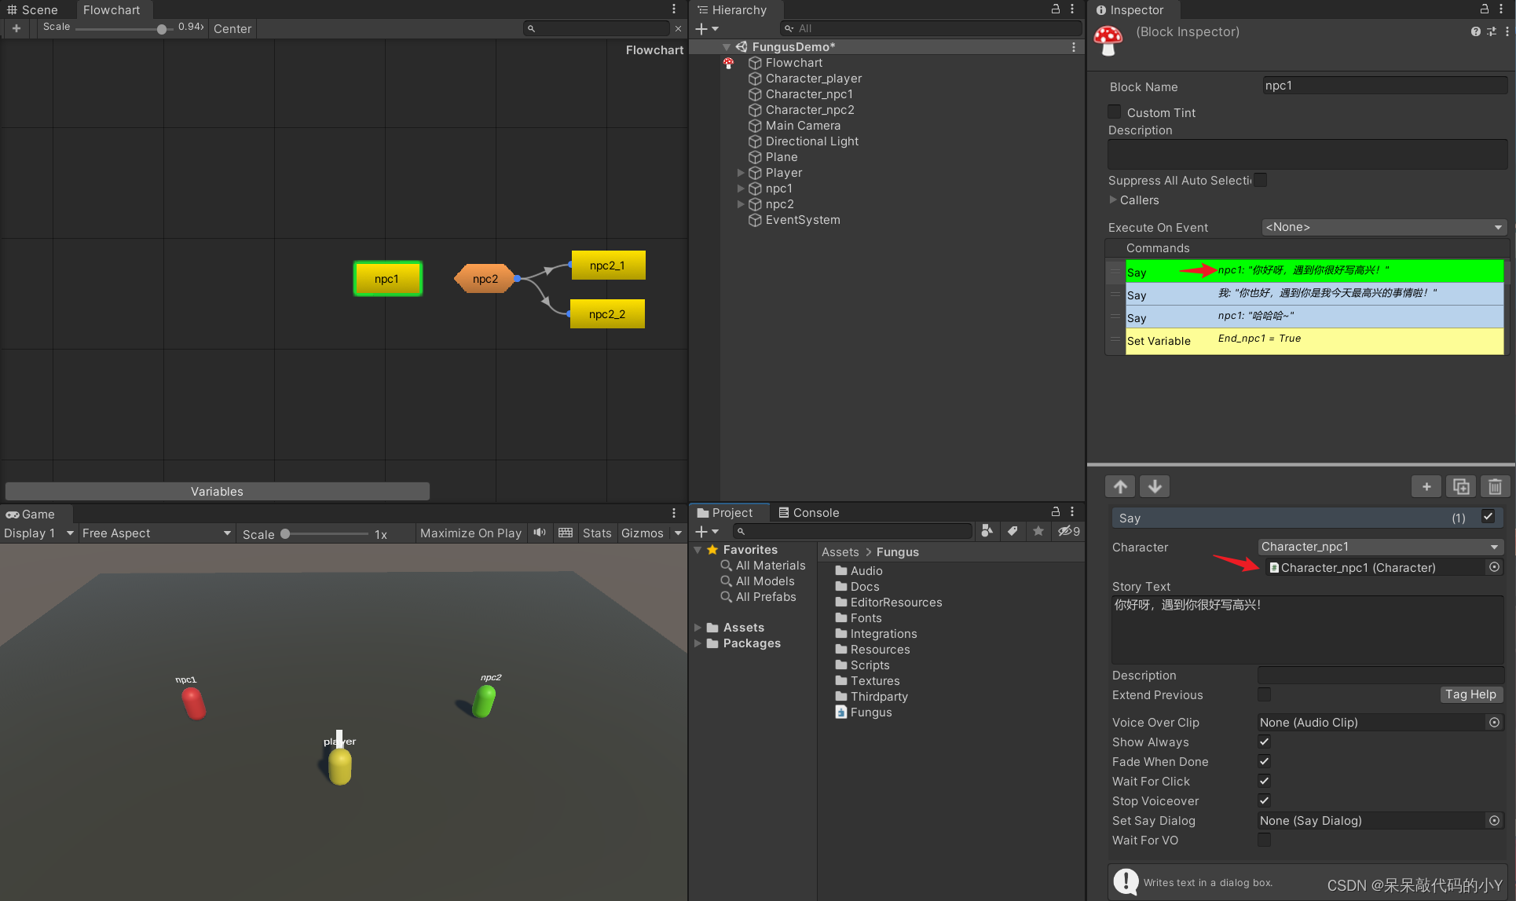
Task: Enable the Wait For VO checkbox
Action: point(1264,840)
